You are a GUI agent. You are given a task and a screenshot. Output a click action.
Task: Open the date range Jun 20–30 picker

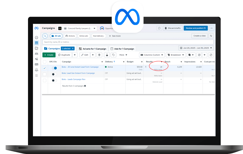(x=196, y=48)
